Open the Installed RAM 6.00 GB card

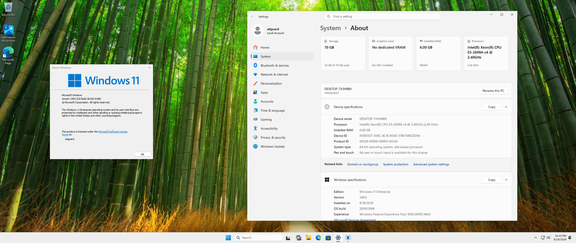click(438, 53)
